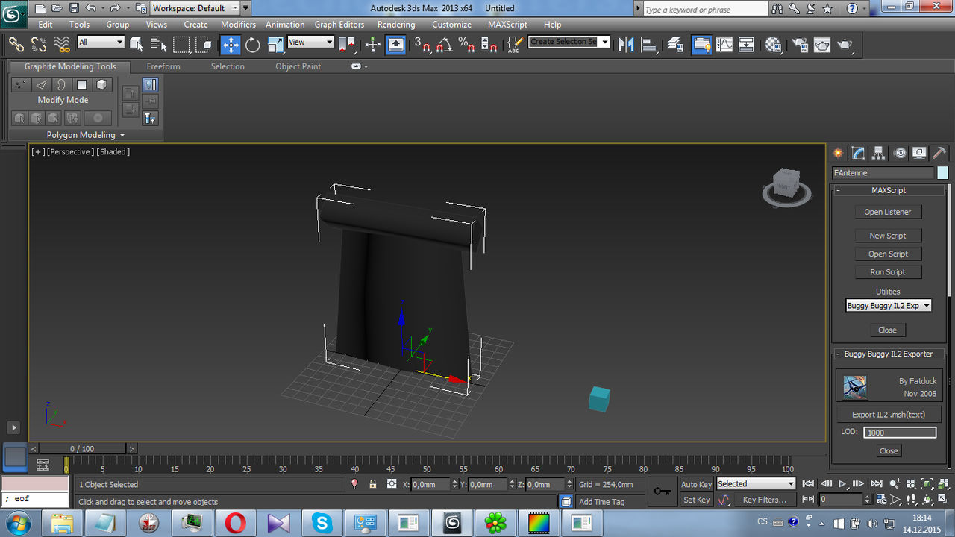Open the Schematic View icon
Screen dimensions: 955x537
[747, 45]
